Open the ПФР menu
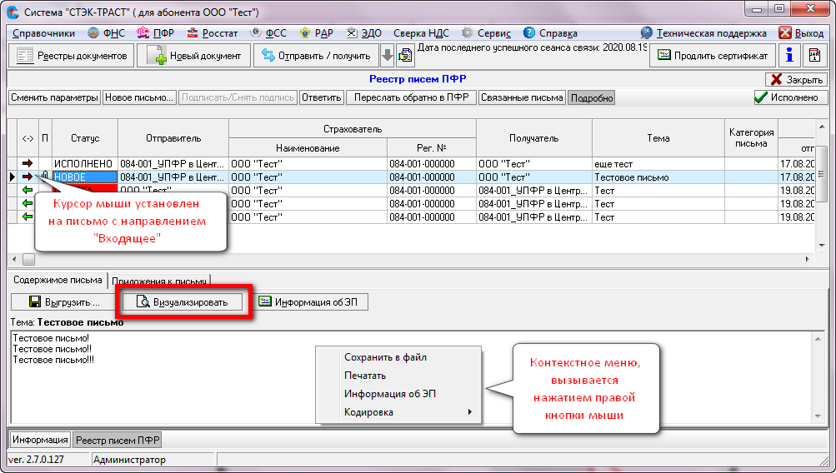This screenshot has height=473, width=836. pyautogui.click(x=155, y=33)
